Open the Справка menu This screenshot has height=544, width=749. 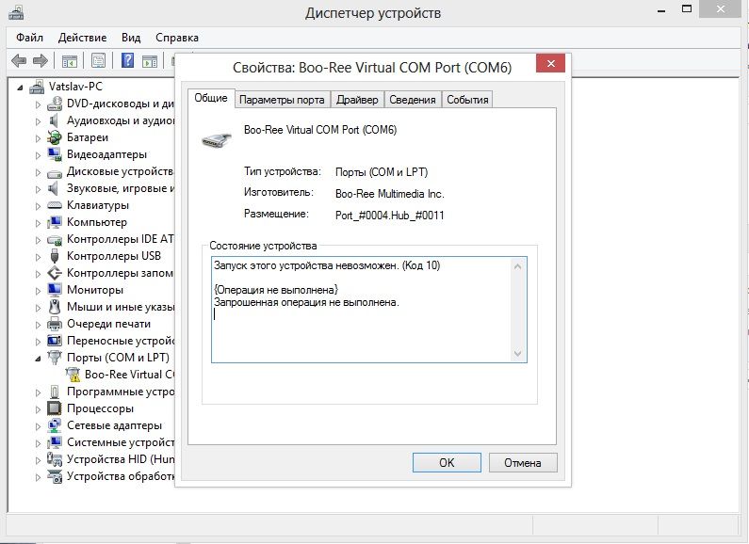[x=176, y=38]
